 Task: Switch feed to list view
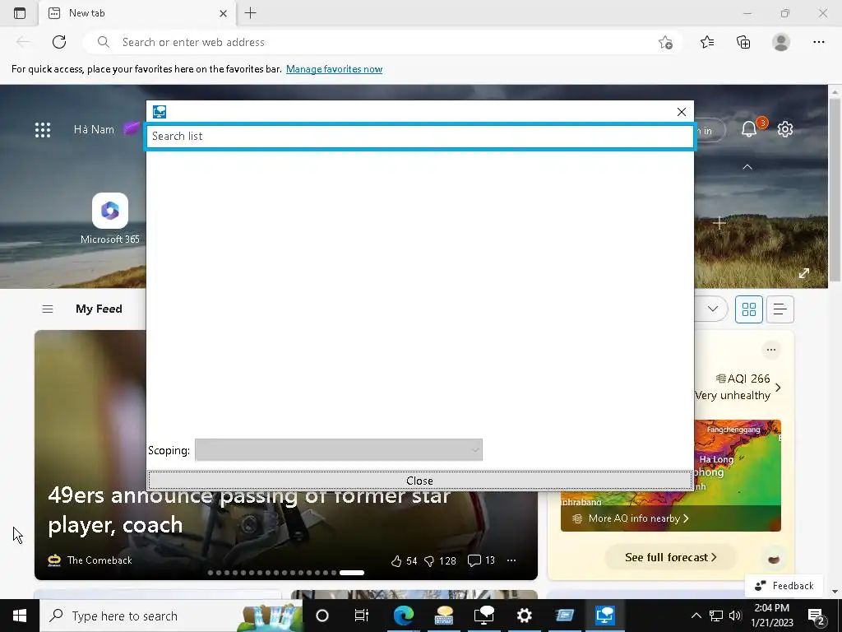(780, 309)
